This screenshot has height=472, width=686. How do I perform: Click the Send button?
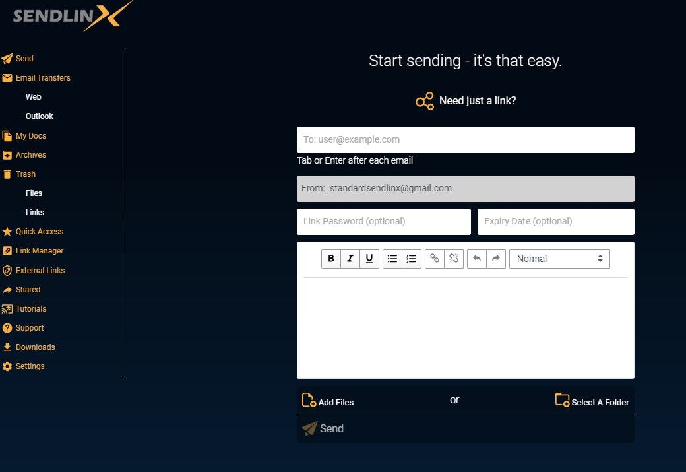pyautogui.click(x=323, y=428)
